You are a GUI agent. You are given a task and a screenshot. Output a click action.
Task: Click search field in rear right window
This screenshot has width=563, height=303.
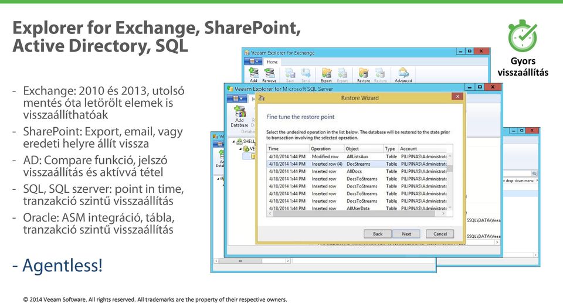pos(517,173)
